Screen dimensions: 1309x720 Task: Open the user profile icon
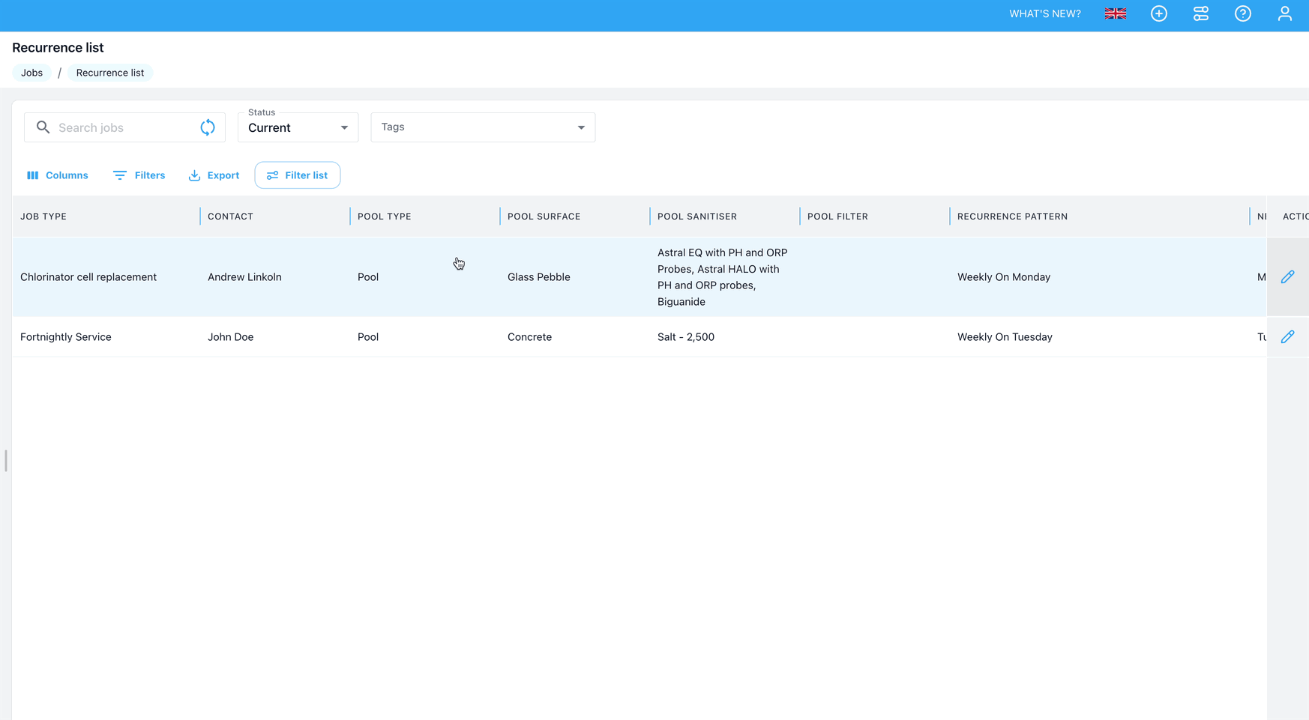1284,13
